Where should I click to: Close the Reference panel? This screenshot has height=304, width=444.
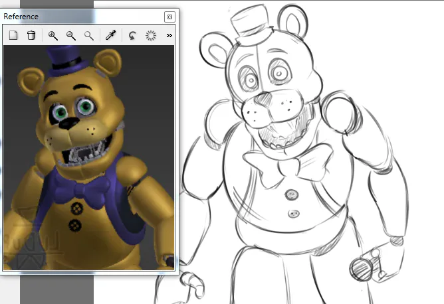point(169,17)
